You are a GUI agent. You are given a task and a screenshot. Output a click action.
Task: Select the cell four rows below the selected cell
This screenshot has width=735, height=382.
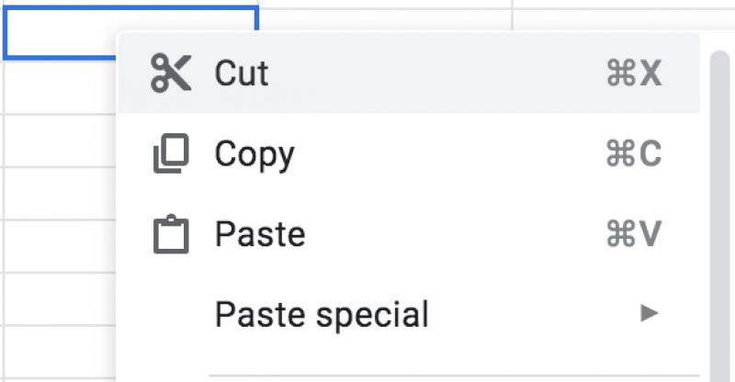57,245
